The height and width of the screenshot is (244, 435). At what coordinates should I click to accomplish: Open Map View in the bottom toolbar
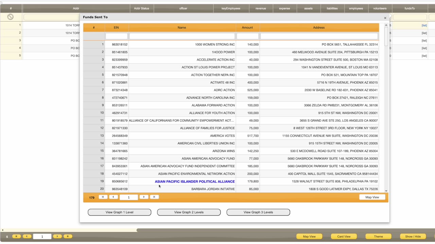click(x=309, y=237)
